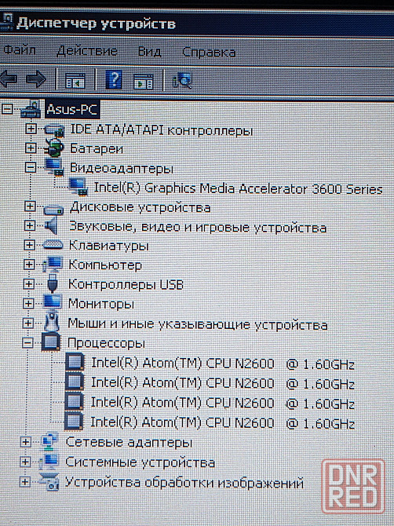
Task: Collapse the Процессоры category
Action: (x=28, y=343)
